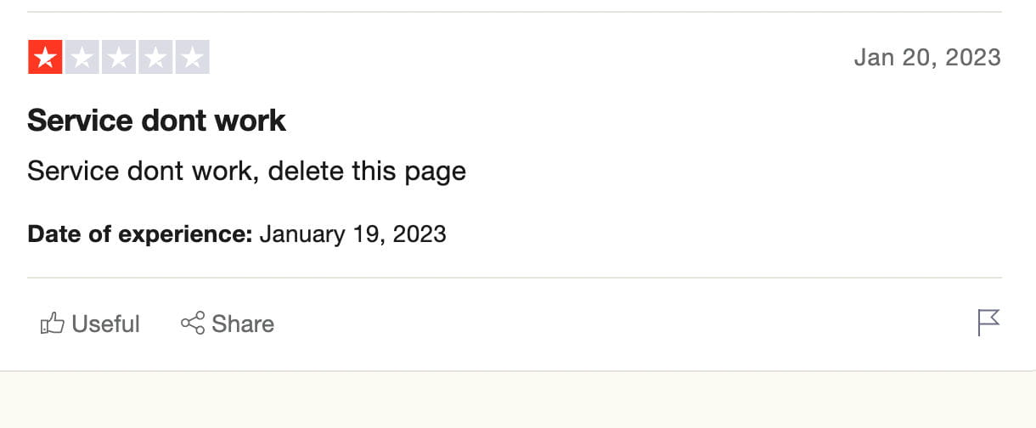Click the bold "Date of experience:" label
Screen dimensions: 1036x428
pos(140,234)
